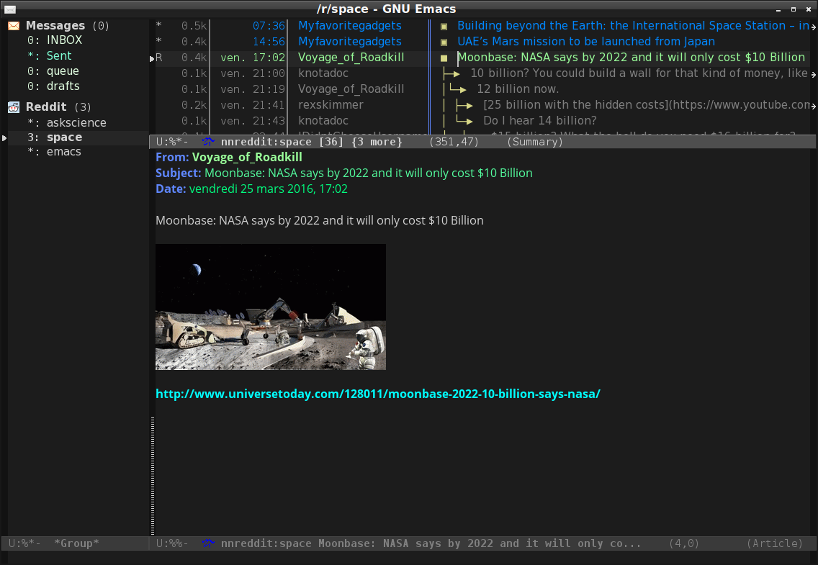Click the reply arrow beside '10 billion? You could build'

click(x=451, y=73)
